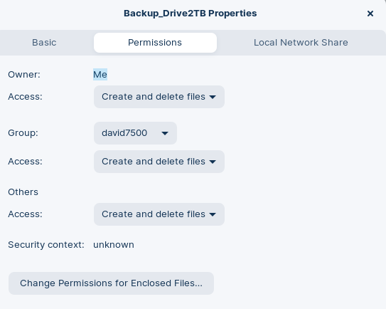Click the Others section label

click(x=23, y=192)
